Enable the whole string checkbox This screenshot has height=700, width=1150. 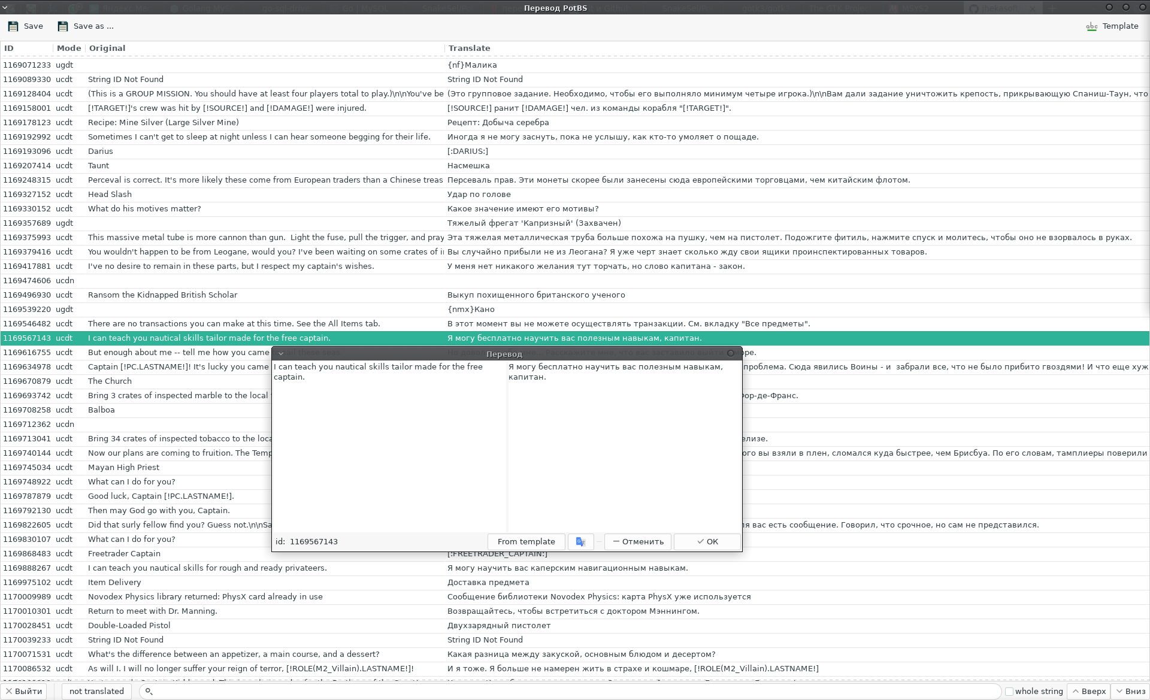pyautogui.click(x=1009, y=692)
